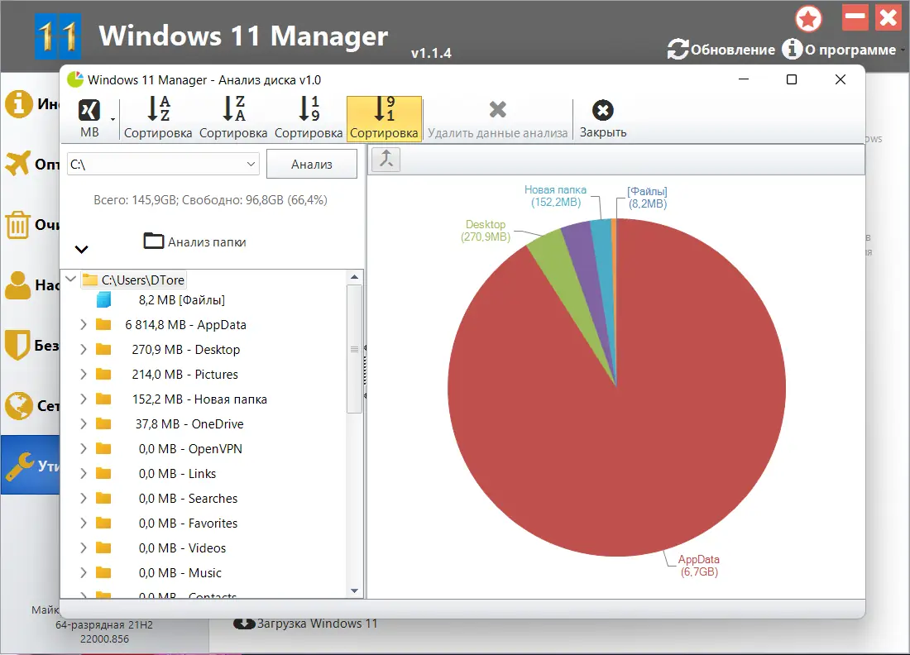The height and width of the screenshot is (655, 910).
Task: Select the 0,0 MB - OpenVPN row
Action: pos(190,448)
